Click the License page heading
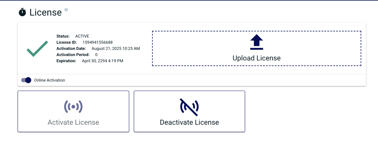 pyautogui.click(x=46, y=13)
